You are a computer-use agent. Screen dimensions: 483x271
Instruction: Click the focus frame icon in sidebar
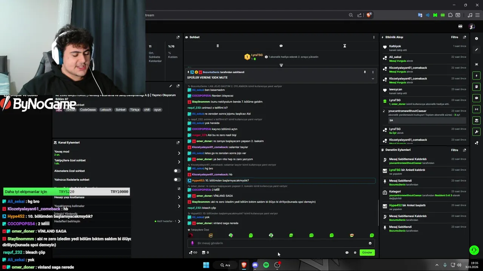pyautogui.click(x=477, y=64)
